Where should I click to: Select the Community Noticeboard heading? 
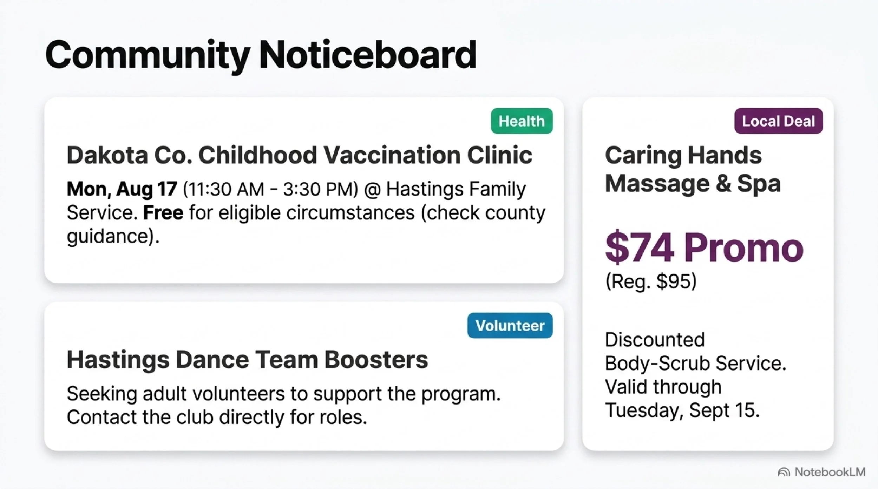tap(261, 55)
